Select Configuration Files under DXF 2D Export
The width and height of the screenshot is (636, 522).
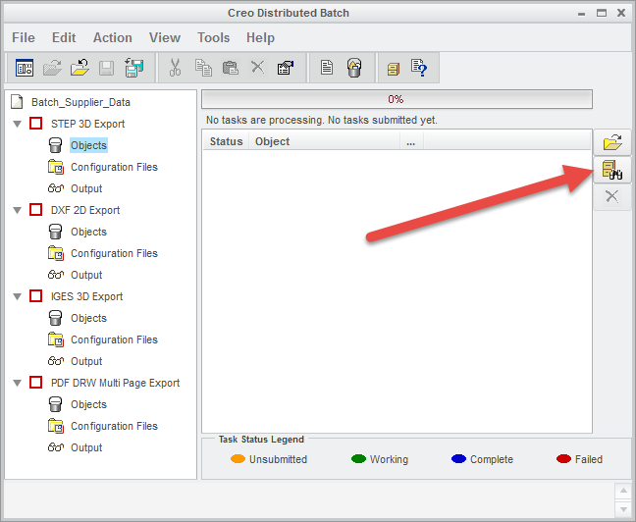[114, 253]
